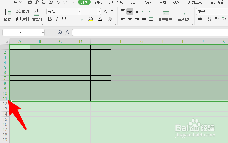Increase indent icon
The width and height of the screenshot is (228, 143).
coord(151,11)
